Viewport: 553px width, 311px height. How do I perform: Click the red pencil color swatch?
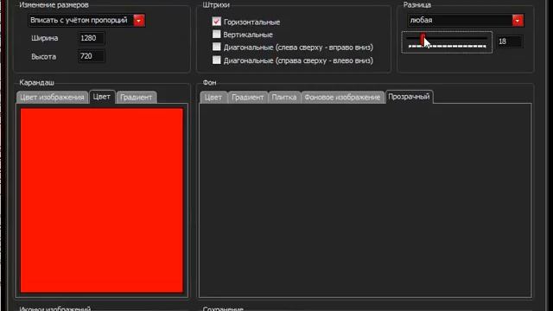pyautogui.click(x=102, y=200)
